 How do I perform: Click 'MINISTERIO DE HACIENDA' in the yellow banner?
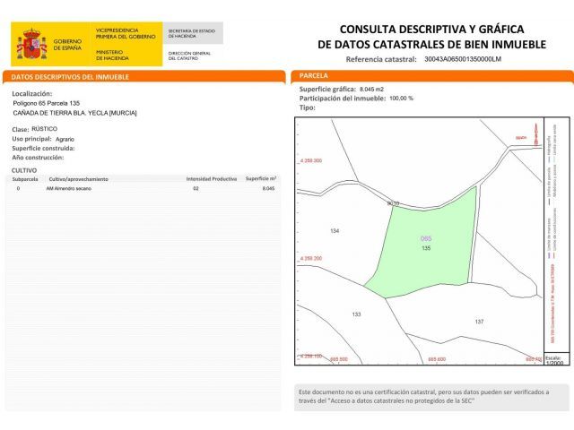[112, 56]
